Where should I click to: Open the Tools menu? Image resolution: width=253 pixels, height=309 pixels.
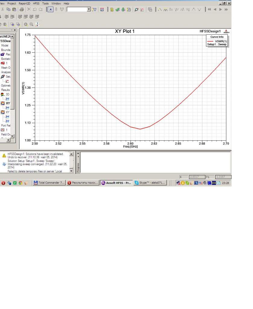(45, 3)
